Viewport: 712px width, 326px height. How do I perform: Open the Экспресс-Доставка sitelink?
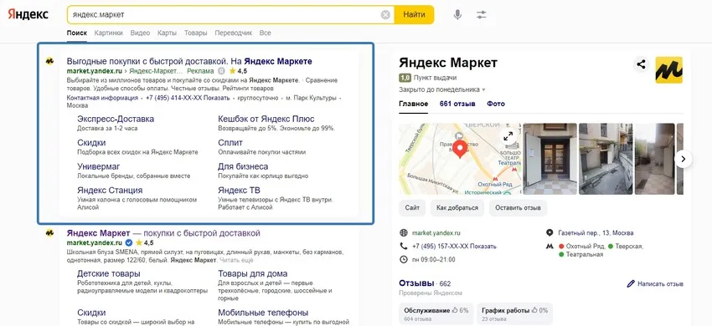pos(116,119)
